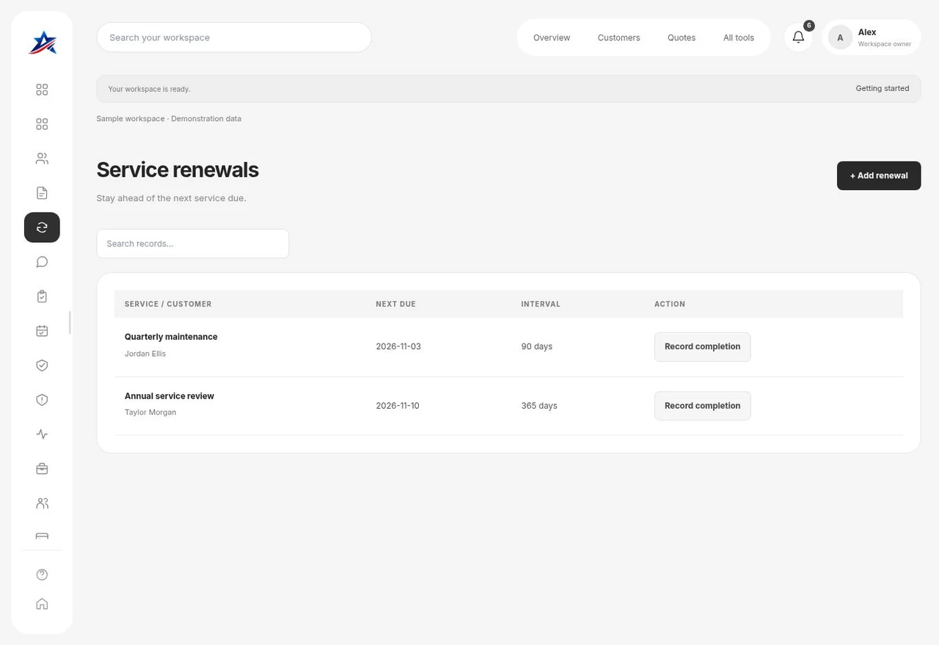The image size is (939, 645).
Task: Click the star logo in the sidebar
Action: [x=42, y=43]
